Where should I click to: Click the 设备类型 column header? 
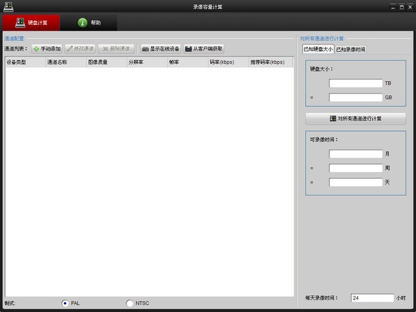(x=26, y=62)
